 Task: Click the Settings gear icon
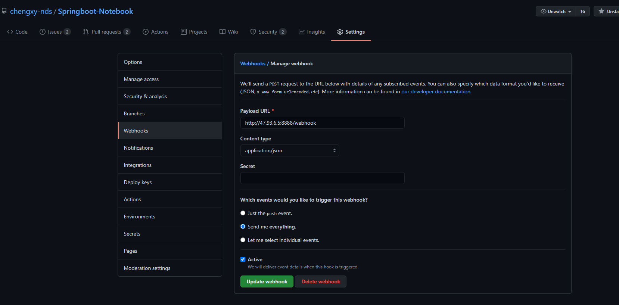pyautogui.click(x=340, y=32)
